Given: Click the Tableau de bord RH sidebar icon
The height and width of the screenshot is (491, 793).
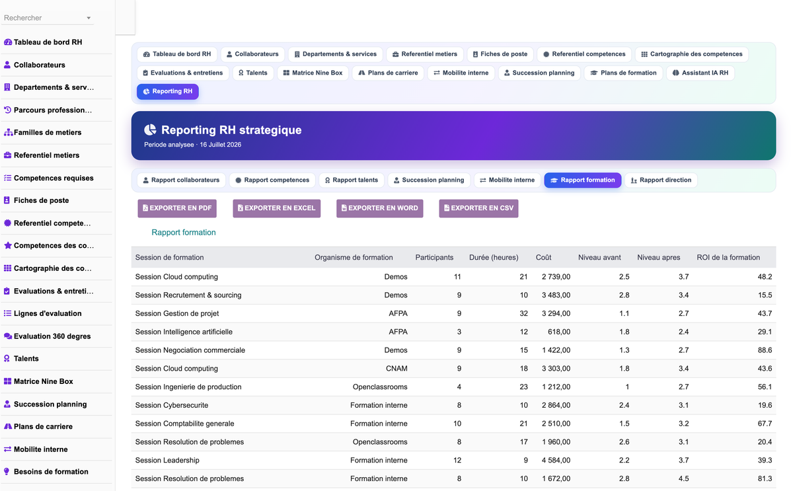Looking at the screenshot, I should 8,42.
